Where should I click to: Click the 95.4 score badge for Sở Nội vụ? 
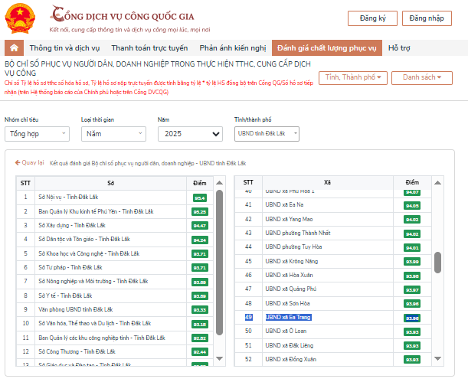[200, 198]
